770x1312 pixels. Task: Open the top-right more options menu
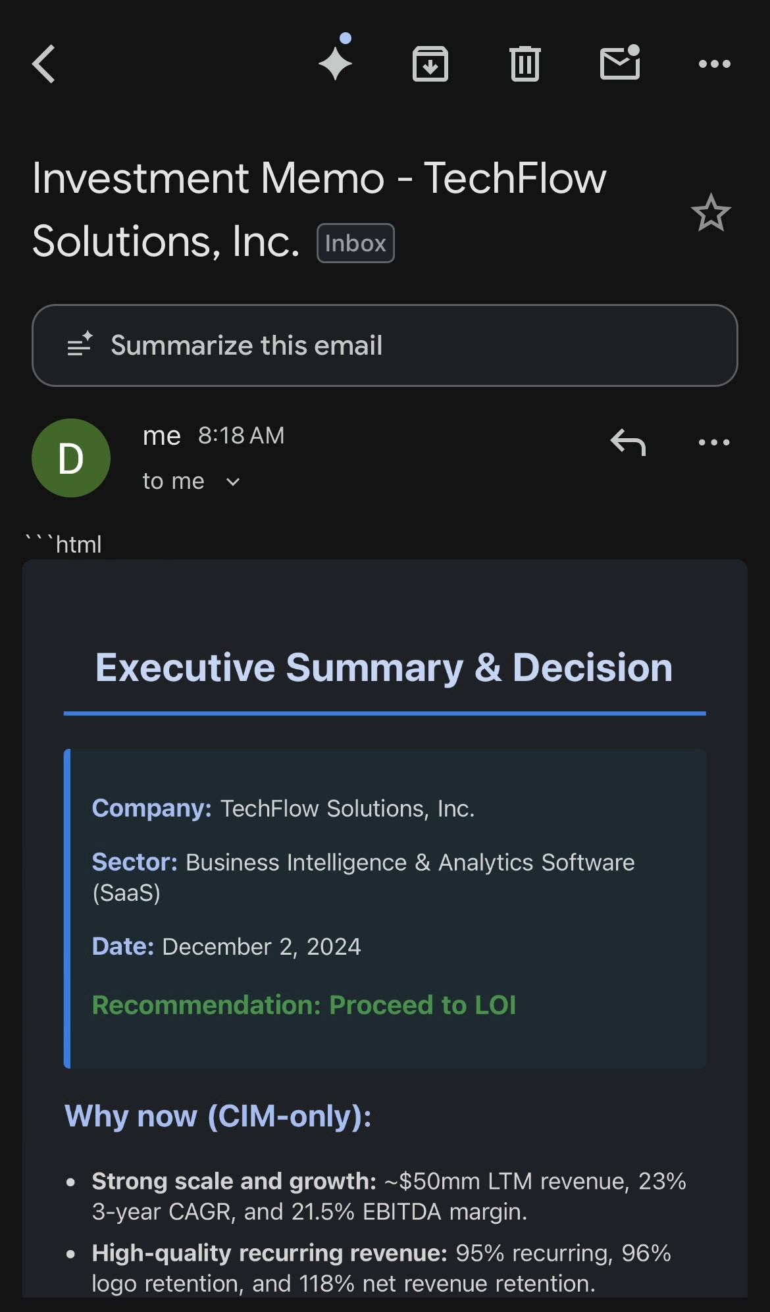[x=714, y=64]
